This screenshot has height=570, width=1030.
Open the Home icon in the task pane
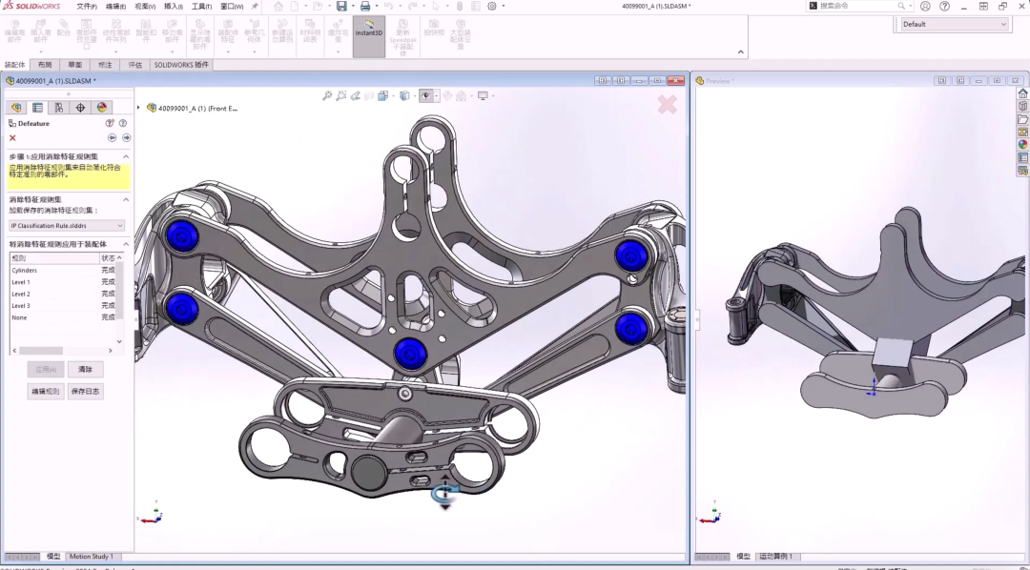click(x=1022, y=93)
